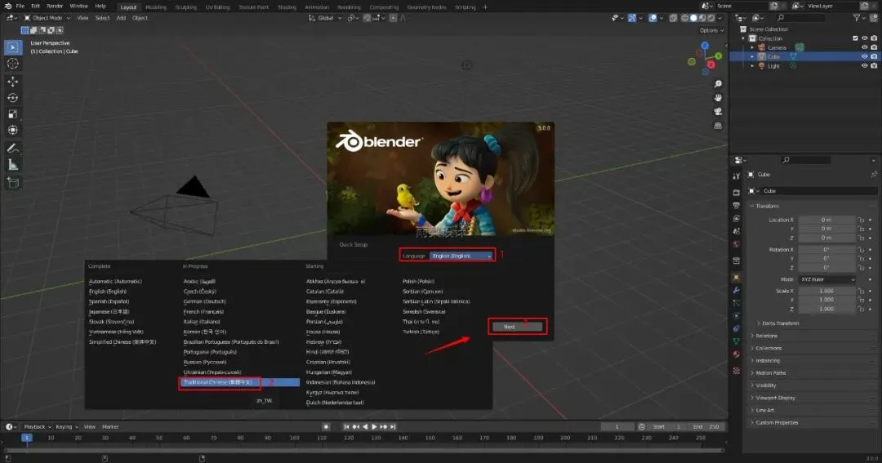Activate the 3D Cursor tool
This screenshot has height=463, width=882.
coord(13,64)
